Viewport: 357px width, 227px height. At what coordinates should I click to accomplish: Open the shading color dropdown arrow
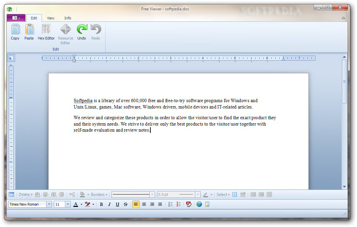[x=88, y=195]
